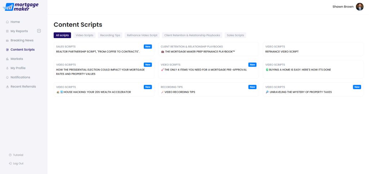Click the plus icon beside My Reports
The image size is (369, 174).
[39, 31]
